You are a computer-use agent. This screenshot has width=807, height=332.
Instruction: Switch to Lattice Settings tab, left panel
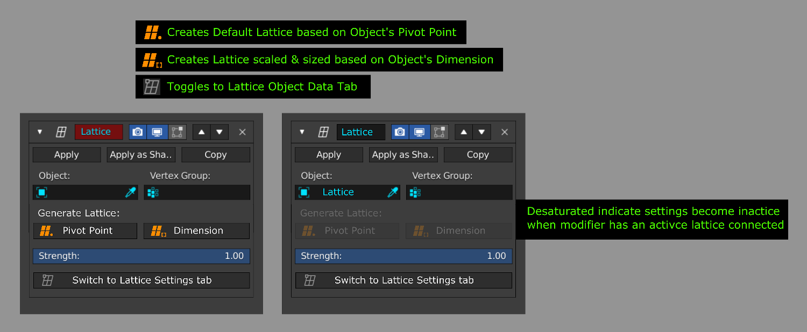point(141,280)
